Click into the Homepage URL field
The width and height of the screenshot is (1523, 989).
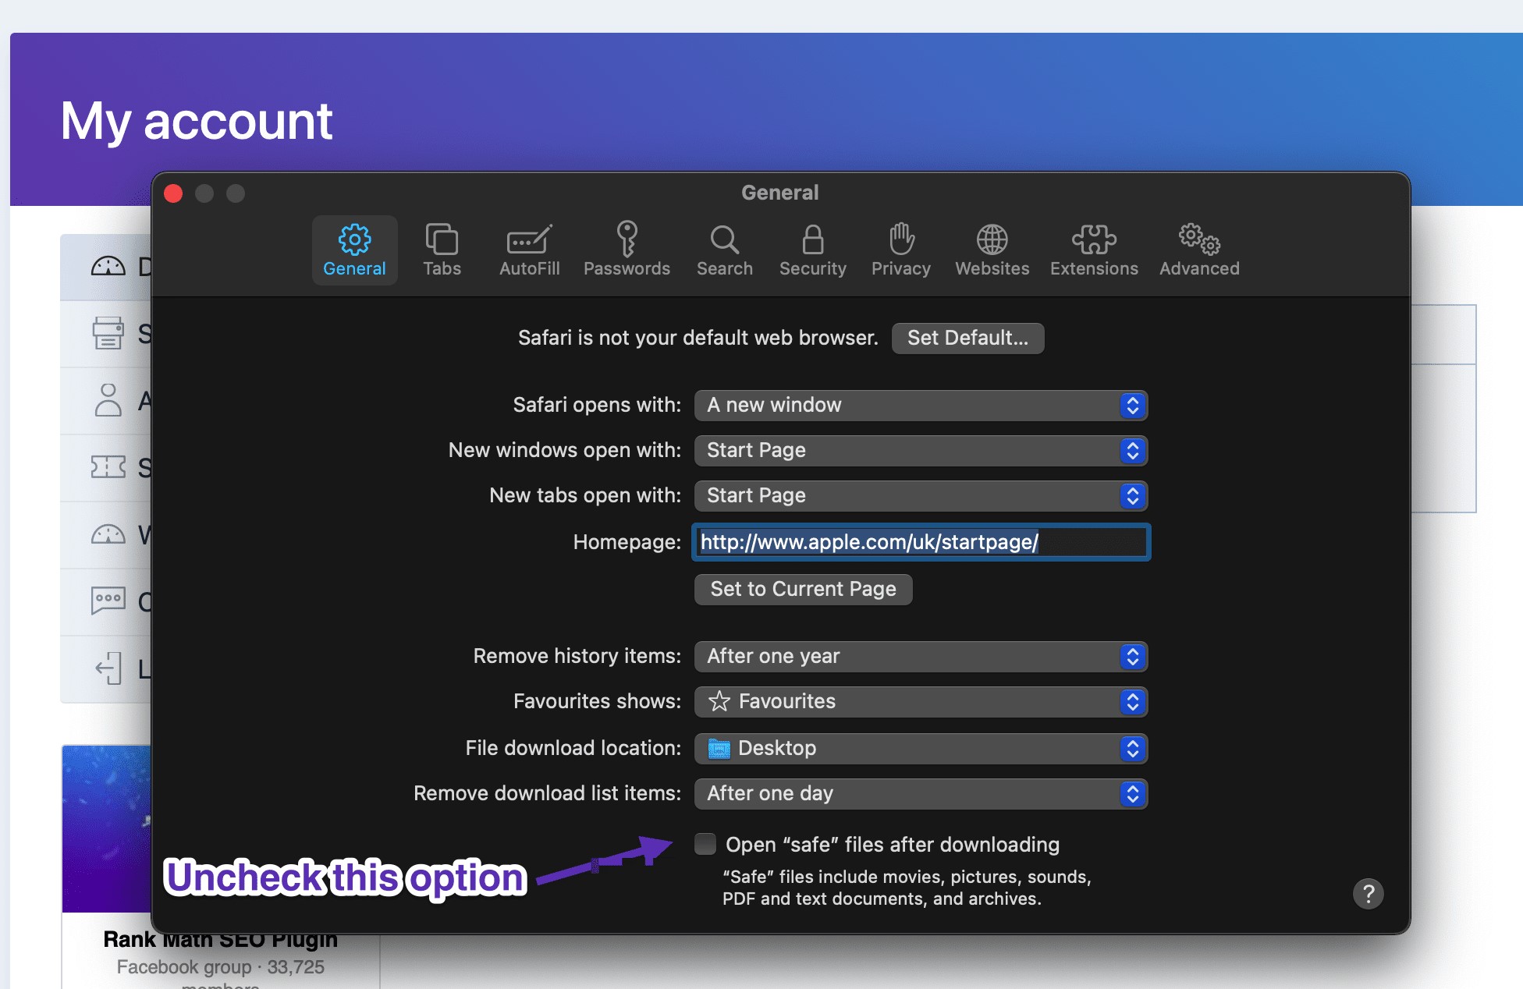[x=921, y=542]
